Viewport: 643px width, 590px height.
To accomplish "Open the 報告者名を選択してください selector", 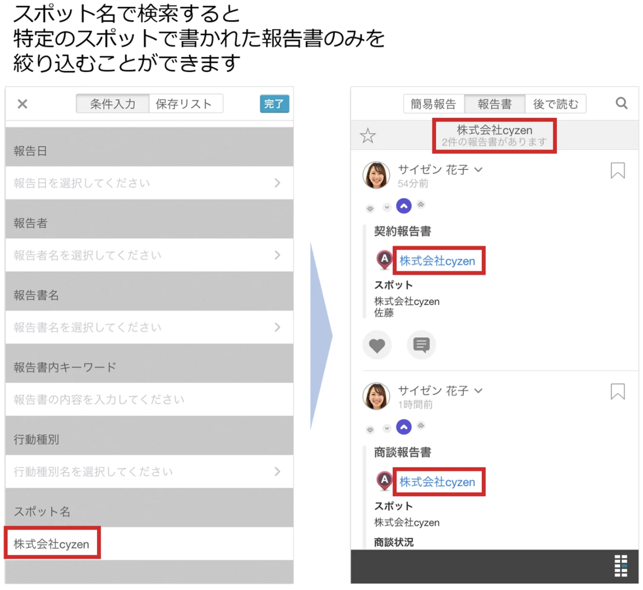I will 149,255.
